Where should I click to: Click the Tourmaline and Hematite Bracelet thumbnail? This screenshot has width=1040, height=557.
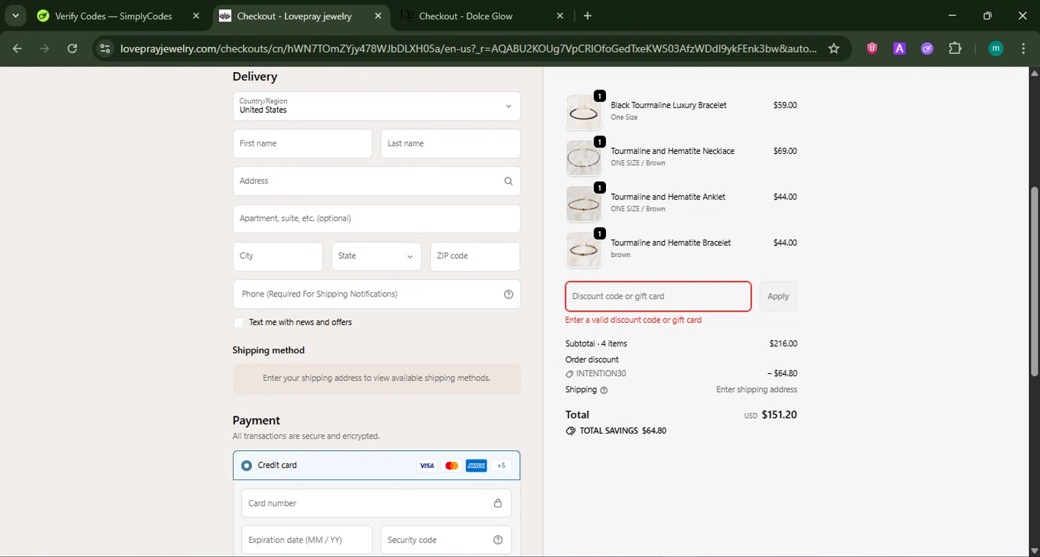[584, 250]
